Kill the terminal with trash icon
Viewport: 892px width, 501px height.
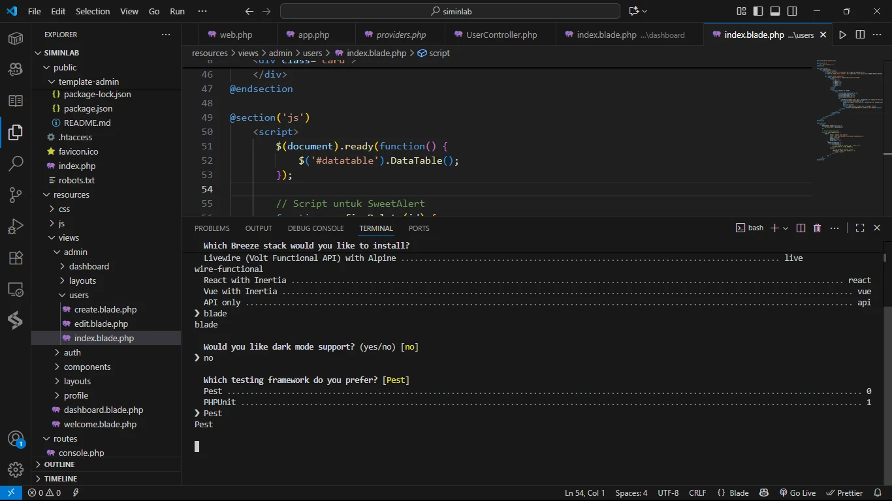coord(817,228)
